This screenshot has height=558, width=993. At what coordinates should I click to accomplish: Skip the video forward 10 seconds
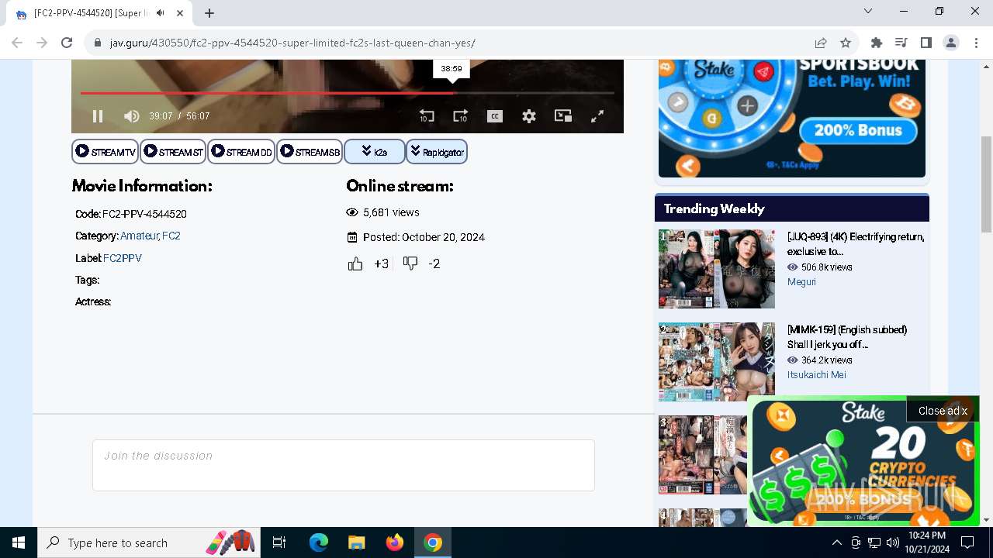pyautogui.click(x=461, y=116)
